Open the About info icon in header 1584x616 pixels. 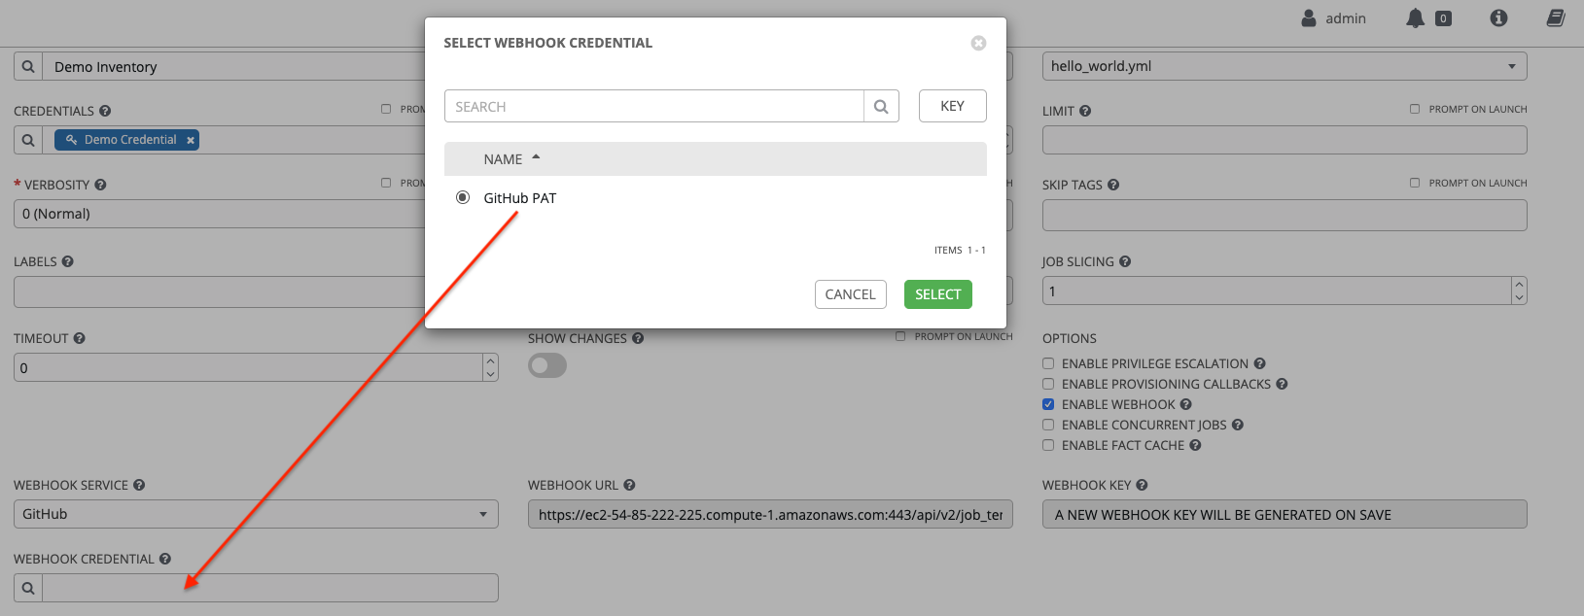1498,18
